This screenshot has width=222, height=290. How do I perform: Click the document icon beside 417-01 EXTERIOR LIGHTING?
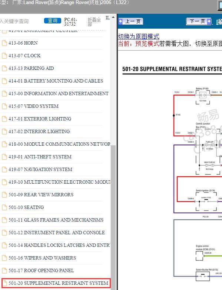coord(4,119)
